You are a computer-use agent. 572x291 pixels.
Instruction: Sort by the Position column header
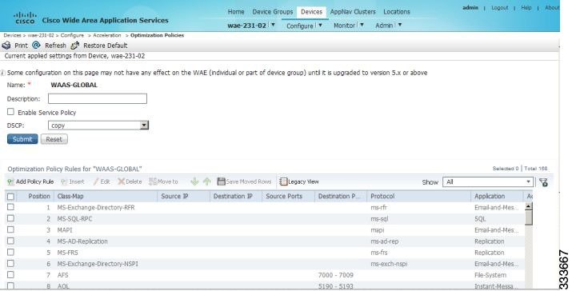[x=39, y=196]
